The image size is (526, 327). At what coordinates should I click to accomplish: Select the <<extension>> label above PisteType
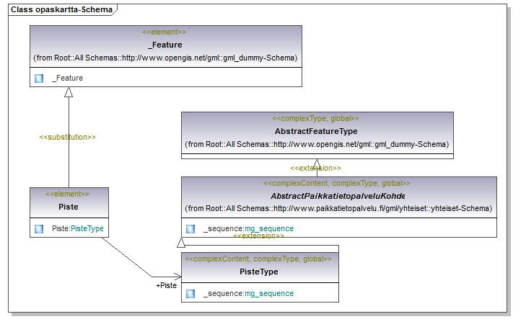pos(258,236)
